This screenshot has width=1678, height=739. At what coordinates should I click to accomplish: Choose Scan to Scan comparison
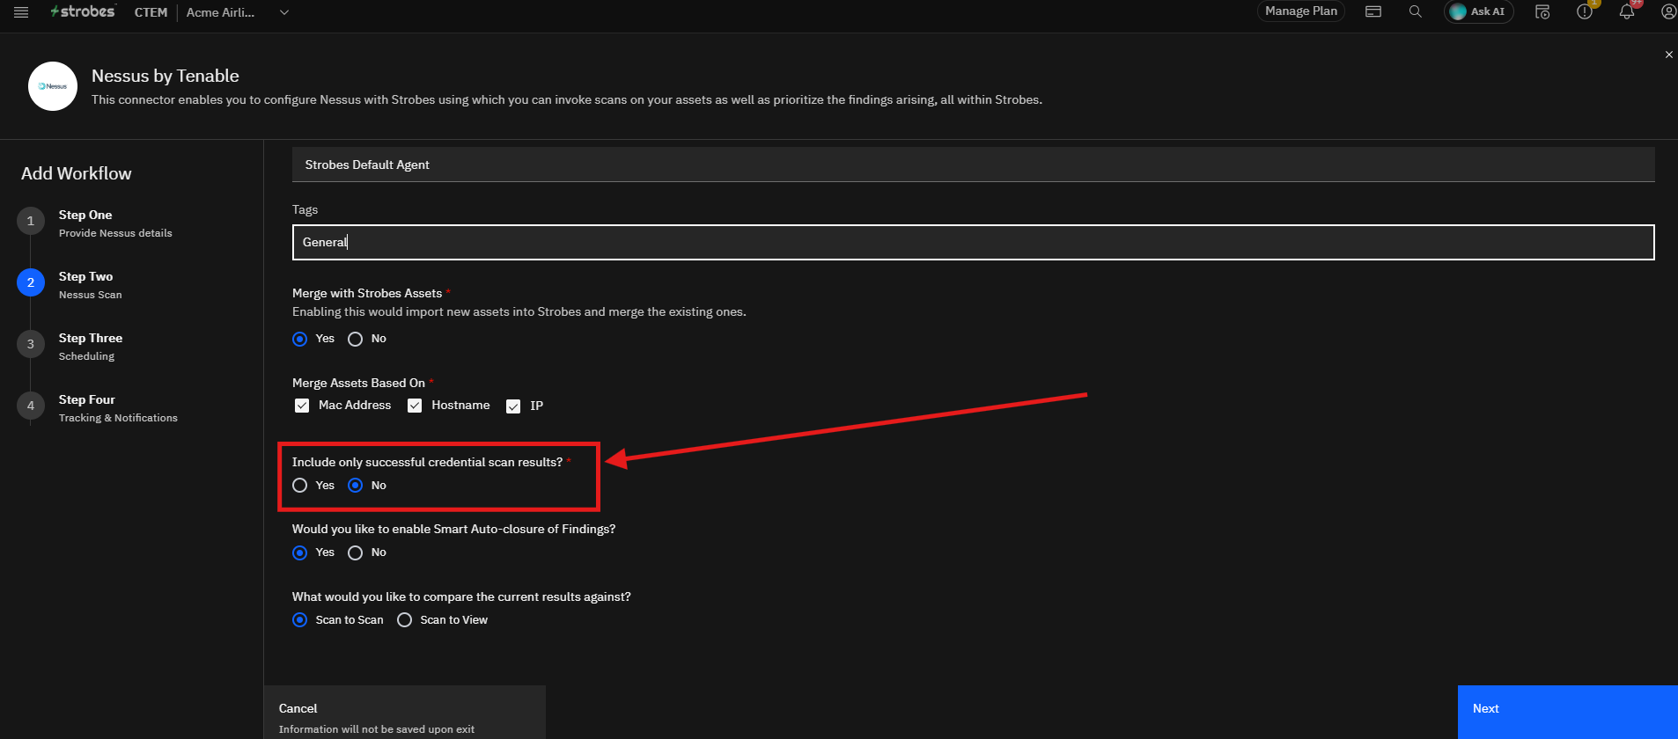tap(300, 620)
